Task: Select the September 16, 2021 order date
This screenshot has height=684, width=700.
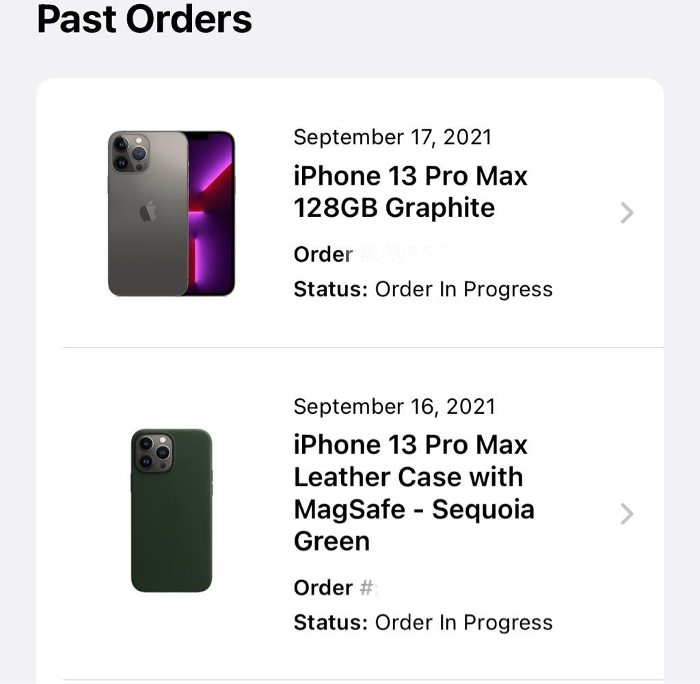Action: (394, 406)
